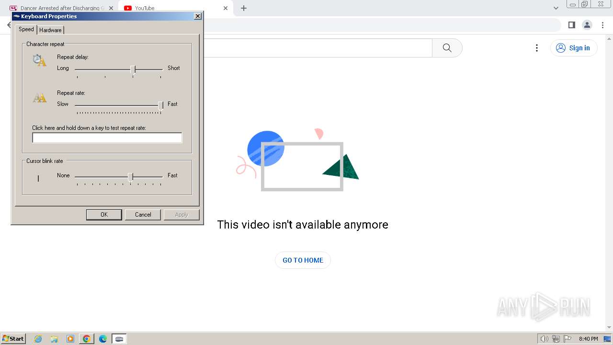Confirm Keyboard Properties with OK
The width and height of the screenshot is (613, 345).
click(x=104, y=215)
